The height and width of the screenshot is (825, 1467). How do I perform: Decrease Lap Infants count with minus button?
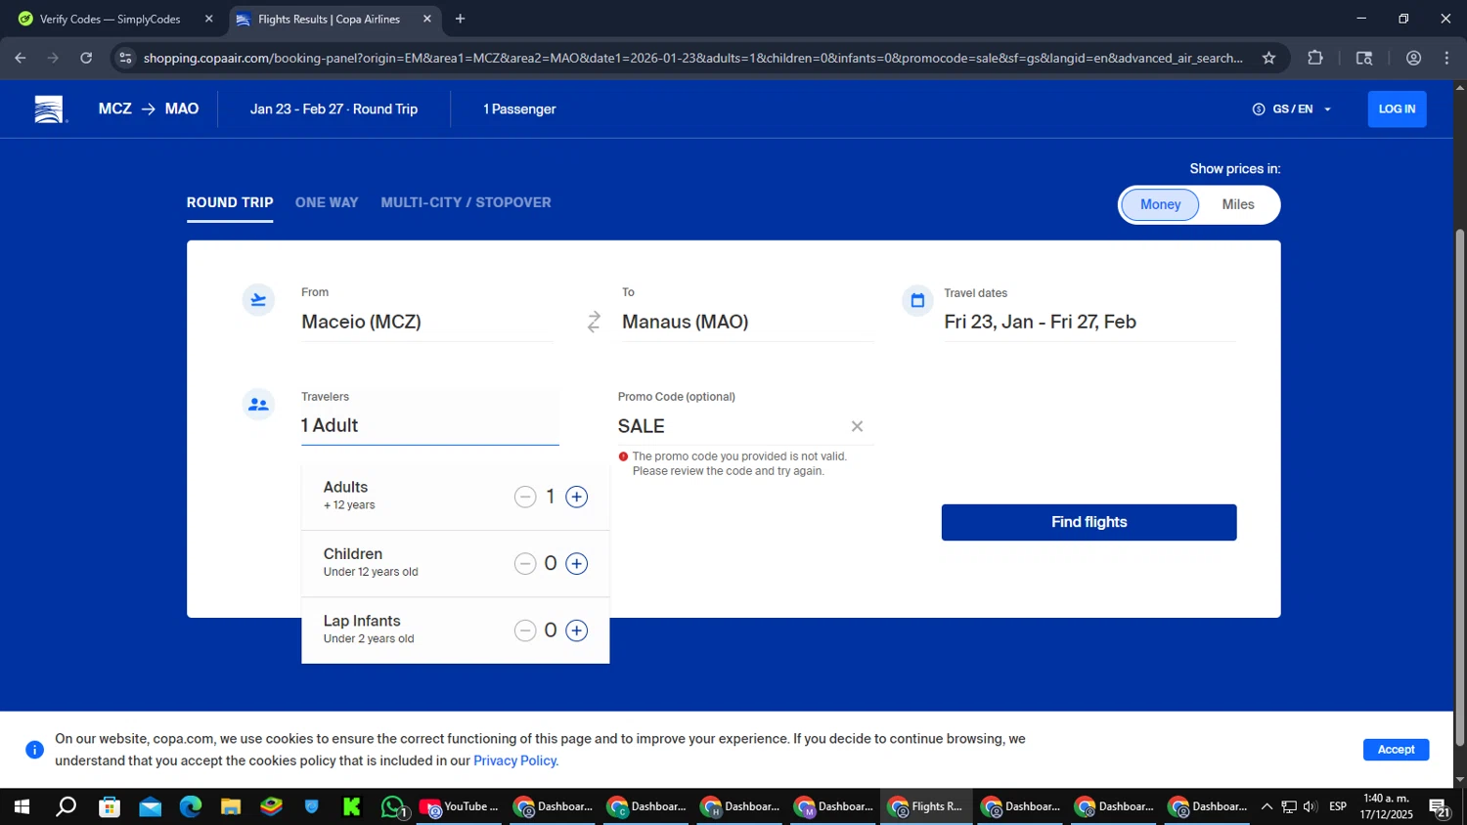(525, 630)
